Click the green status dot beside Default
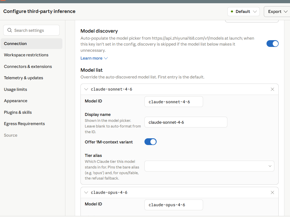Screen dimensions: 290x217 [x=232, y=12]
